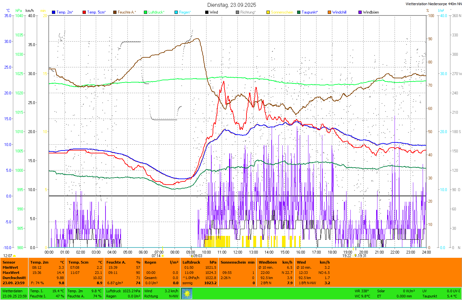Click the blue Temp. 2m legend square
Viewport: 462px width, 300px height.
[x=54, y=12]
